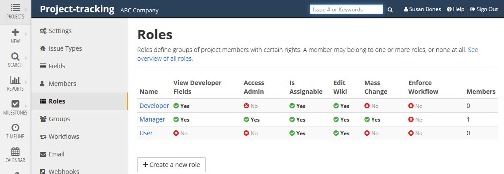Screen dimensions: 504x174
Task: Click Developer's red Access Admin cross
Action: [x=246, y=106]
